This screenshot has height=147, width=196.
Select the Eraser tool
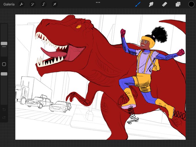(164, 4)
